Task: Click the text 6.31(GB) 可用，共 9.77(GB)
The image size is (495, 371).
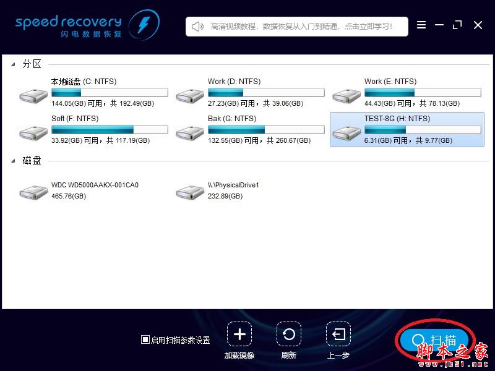Action: pos(408,141)
